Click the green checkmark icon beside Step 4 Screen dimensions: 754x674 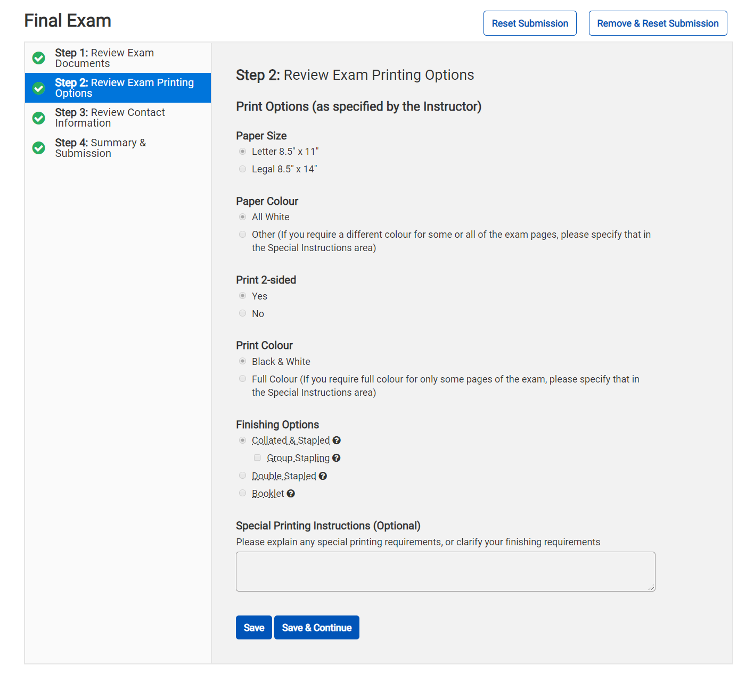(x=39, y=148)
